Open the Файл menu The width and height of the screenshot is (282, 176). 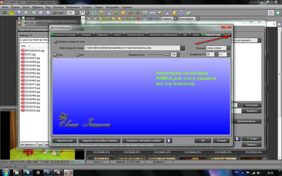[5, 7]
